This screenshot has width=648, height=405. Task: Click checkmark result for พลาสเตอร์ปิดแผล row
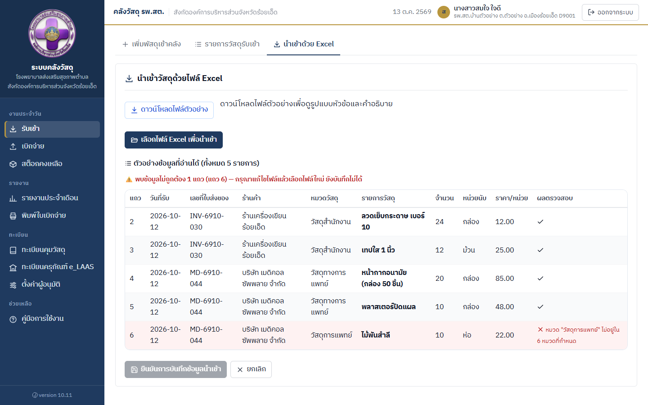540,307
